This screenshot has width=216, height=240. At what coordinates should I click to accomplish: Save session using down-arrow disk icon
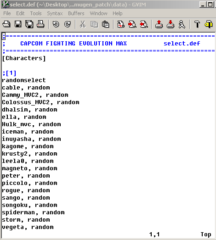pyautogui.click(x=171, y=24)
